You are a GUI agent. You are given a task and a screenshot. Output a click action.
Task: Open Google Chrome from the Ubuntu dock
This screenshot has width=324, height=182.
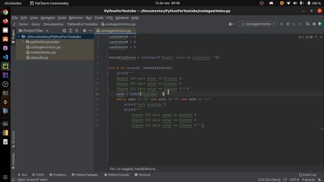click(x=6, y=12)
